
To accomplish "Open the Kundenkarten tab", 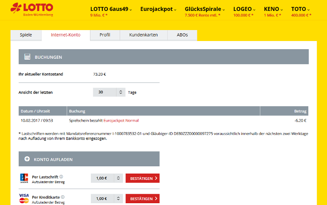I will click(x=143, y=35).
